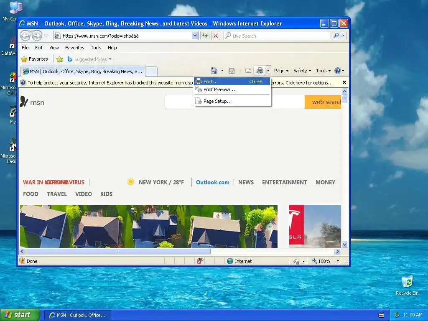The width and height of the screenshot is (428, 321).
Task: Click the Protected Mode status icon
Action: point(297,261)
